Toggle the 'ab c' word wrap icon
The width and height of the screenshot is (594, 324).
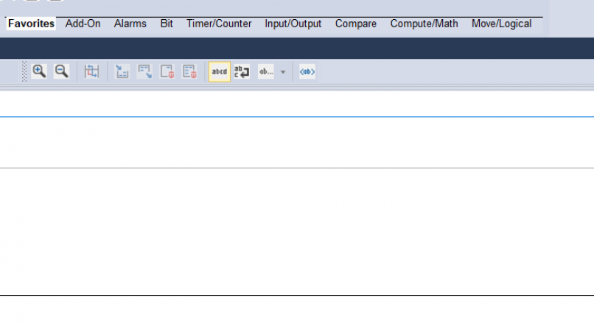click(242, 71)
